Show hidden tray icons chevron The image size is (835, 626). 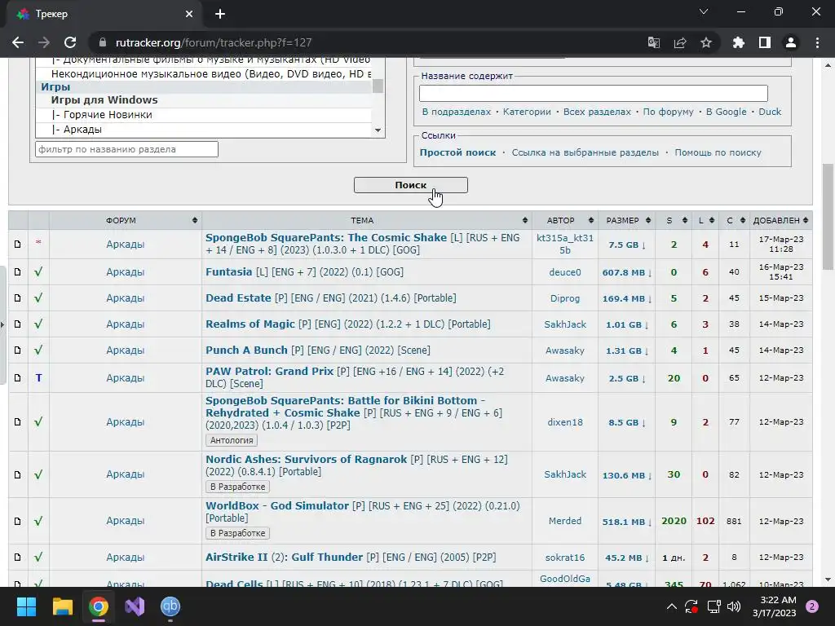pos(672,606)
